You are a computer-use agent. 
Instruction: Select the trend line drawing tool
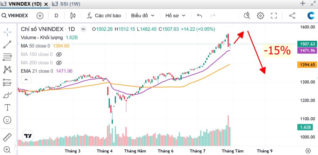(x=7, y=45)
